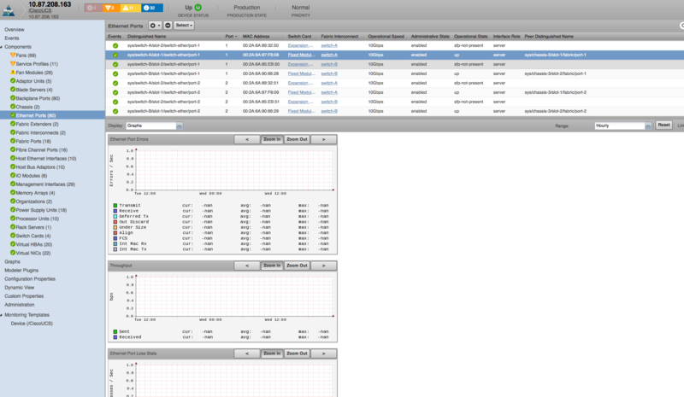Click the Fan Modules yellow warning icon
The image size is (684, 397).
coord(13,73)
